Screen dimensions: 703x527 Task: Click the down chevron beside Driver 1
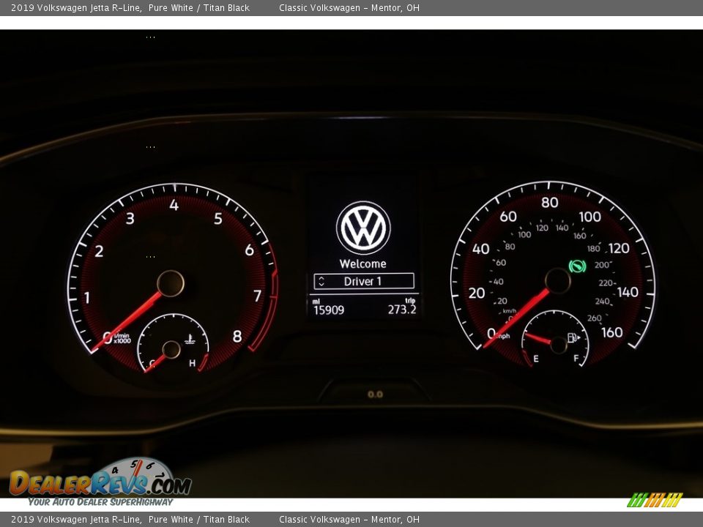[320, 283]
